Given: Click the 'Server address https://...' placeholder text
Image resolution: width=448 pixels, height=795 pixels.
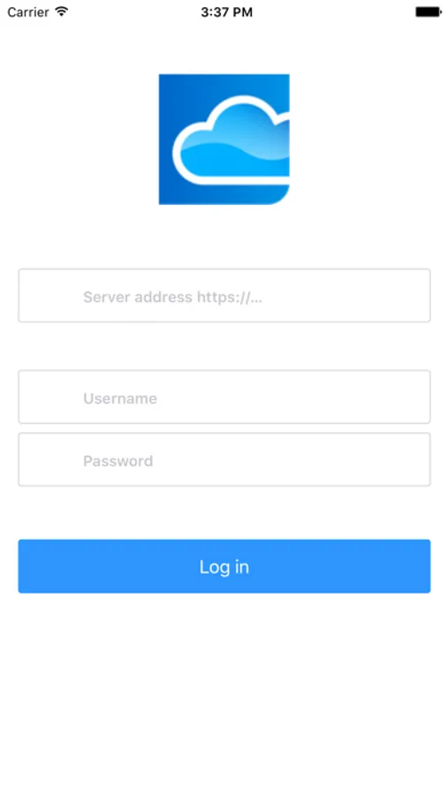Looking at the screenshot, I should [x=172, y=297].
